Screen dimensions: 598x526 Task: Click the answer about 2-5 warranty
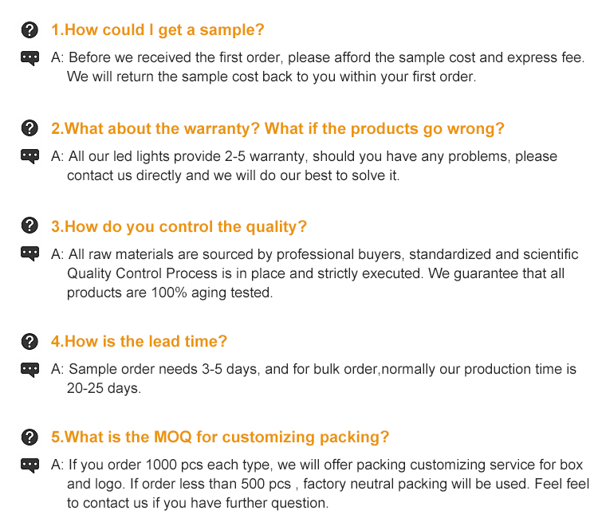pyautogui.click(x=303, y=166)
